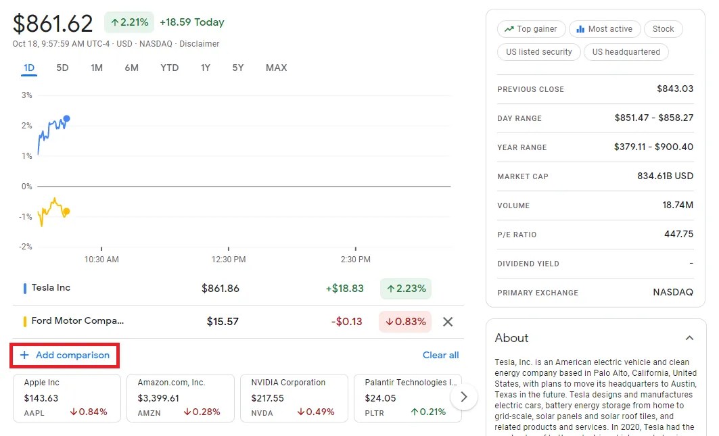Click the Disclaimer link

tap(200, 43)
